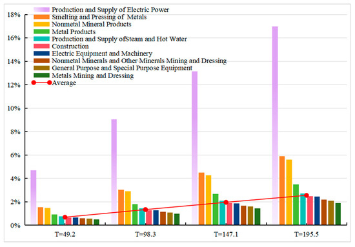Click the purple Electric Power legend swatch
The image size is (355, 247).
coord(41,10)
